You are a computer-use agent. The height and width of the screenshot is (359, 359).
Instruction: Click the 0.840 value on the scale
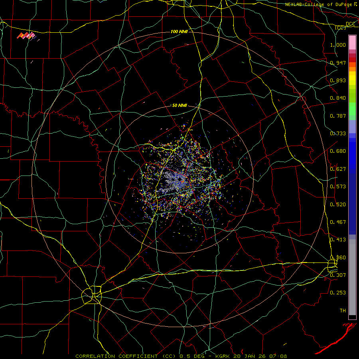(338, 98)
